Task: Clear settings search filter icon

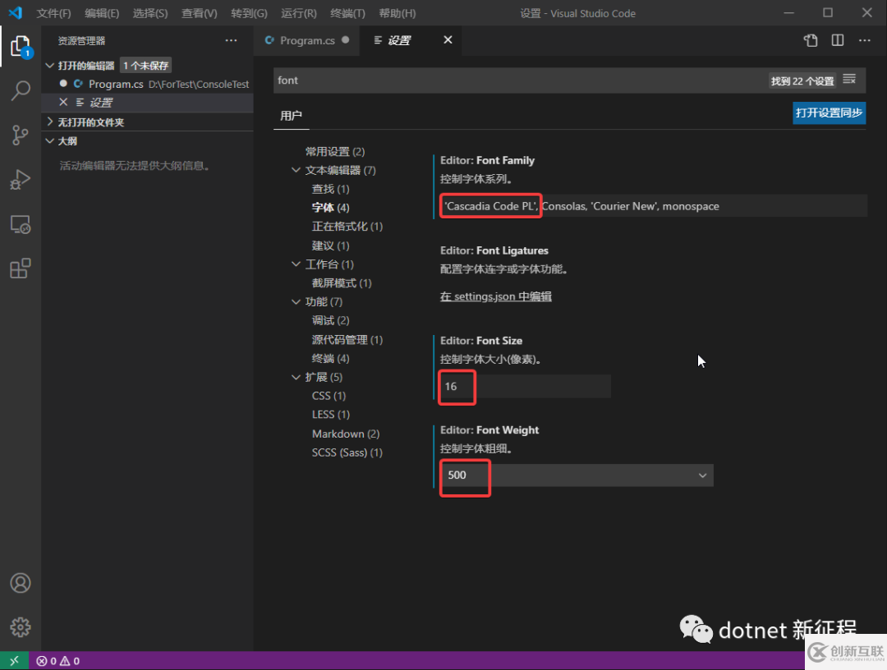Action: 849,80
